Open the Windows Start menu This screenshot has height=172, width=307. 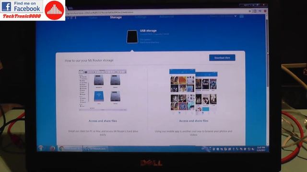(41, 148)
